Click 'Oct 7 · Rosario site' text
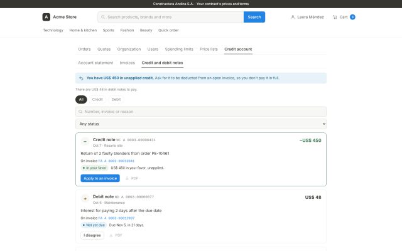Viewport: 402px width, 251px height. pyautogui.click(x=107, y=146)
